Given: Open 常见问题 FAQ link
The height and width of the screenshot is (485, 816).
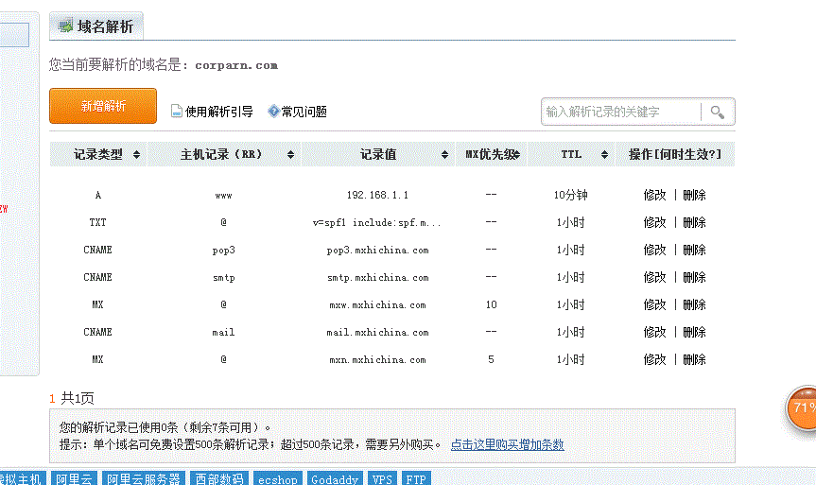Looking at the screenshot, I should click(x=304, y=112).
